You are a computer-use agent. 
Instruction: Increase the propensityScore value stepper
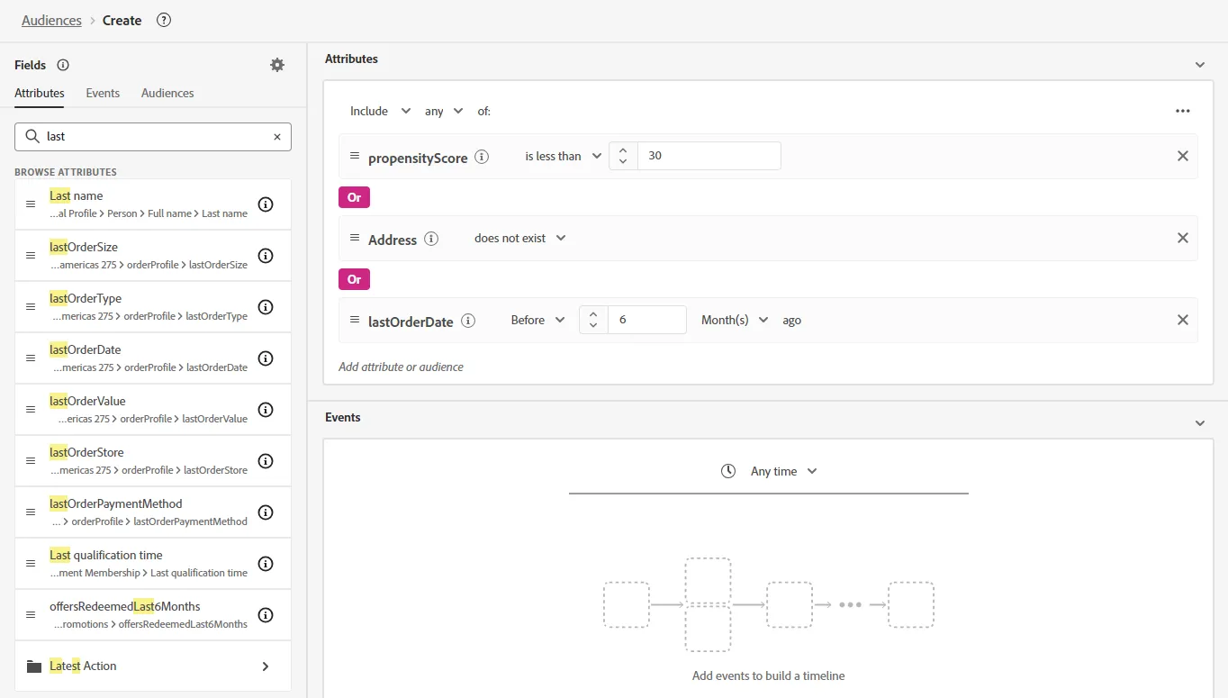(x=623, y=150)
